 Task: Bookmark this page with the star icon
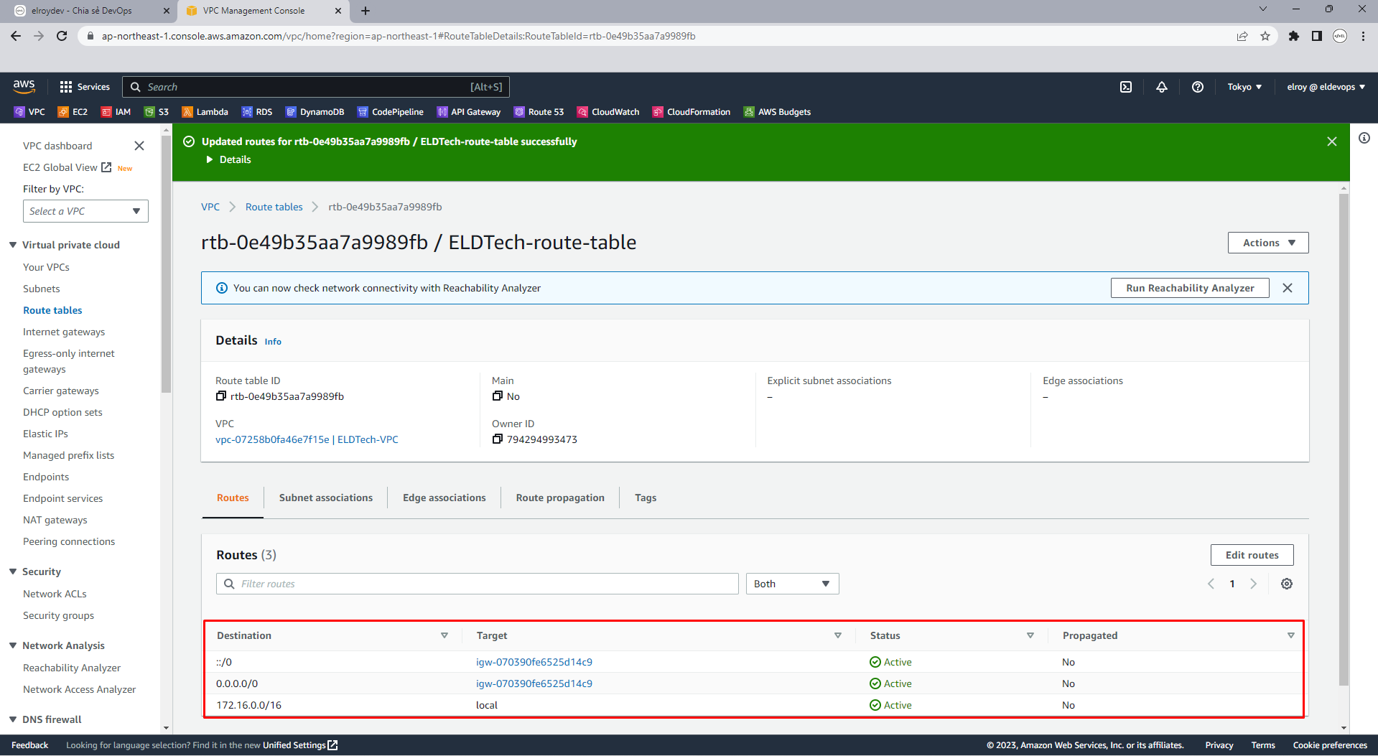(1265, 36)
